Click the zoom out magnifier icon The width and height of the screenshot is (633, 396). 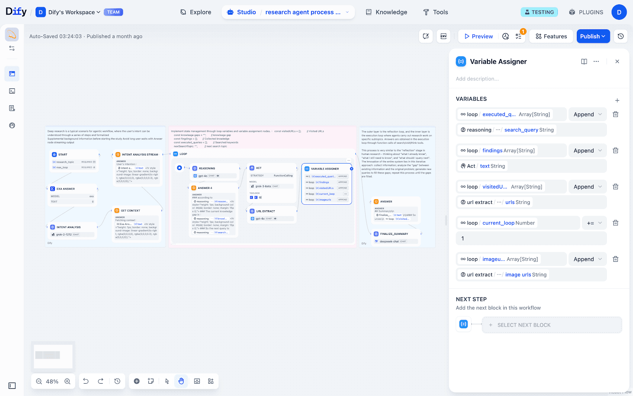(39, 381)
